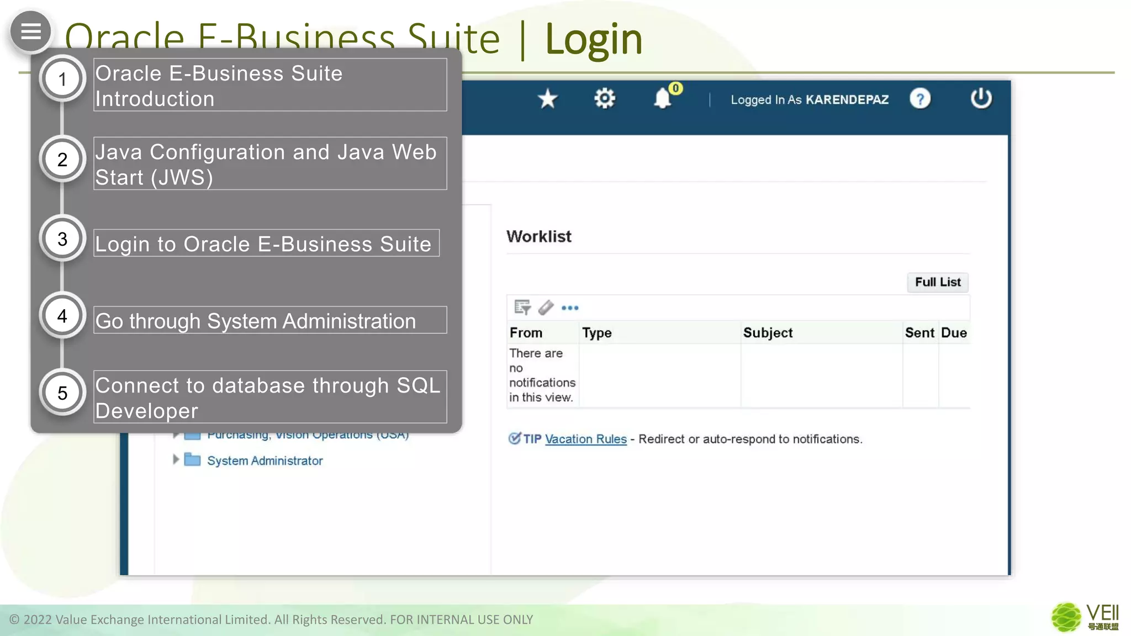Click the Favorites star icon

pyautogui.click(x=547, y=99)
